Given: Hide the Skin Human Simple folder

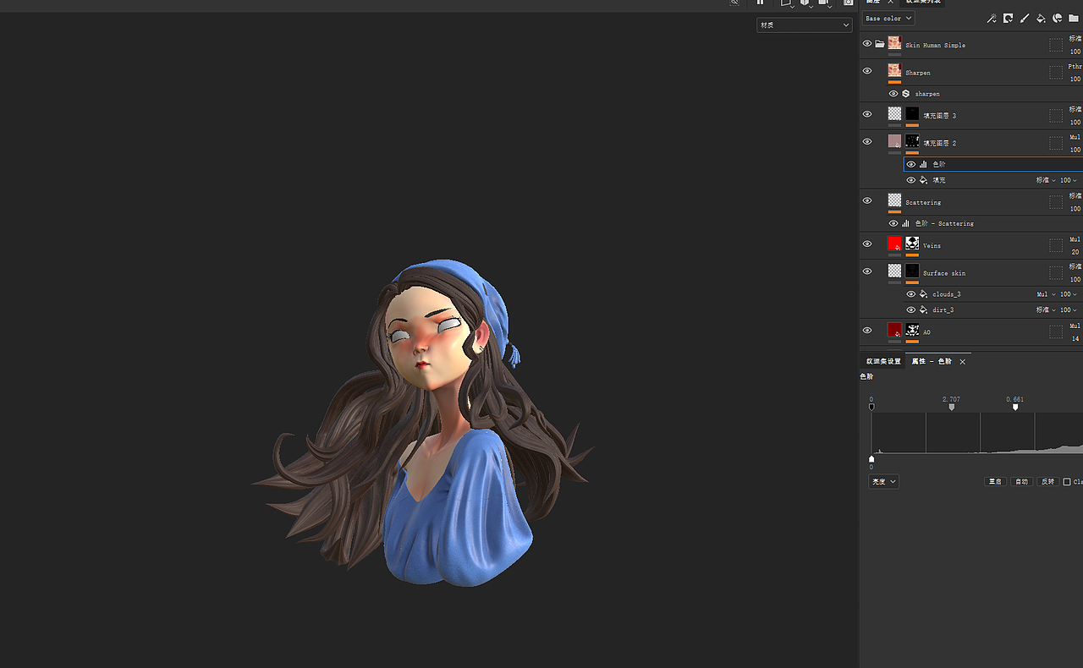Looking at the screenshot, I should tap(866, 43).
